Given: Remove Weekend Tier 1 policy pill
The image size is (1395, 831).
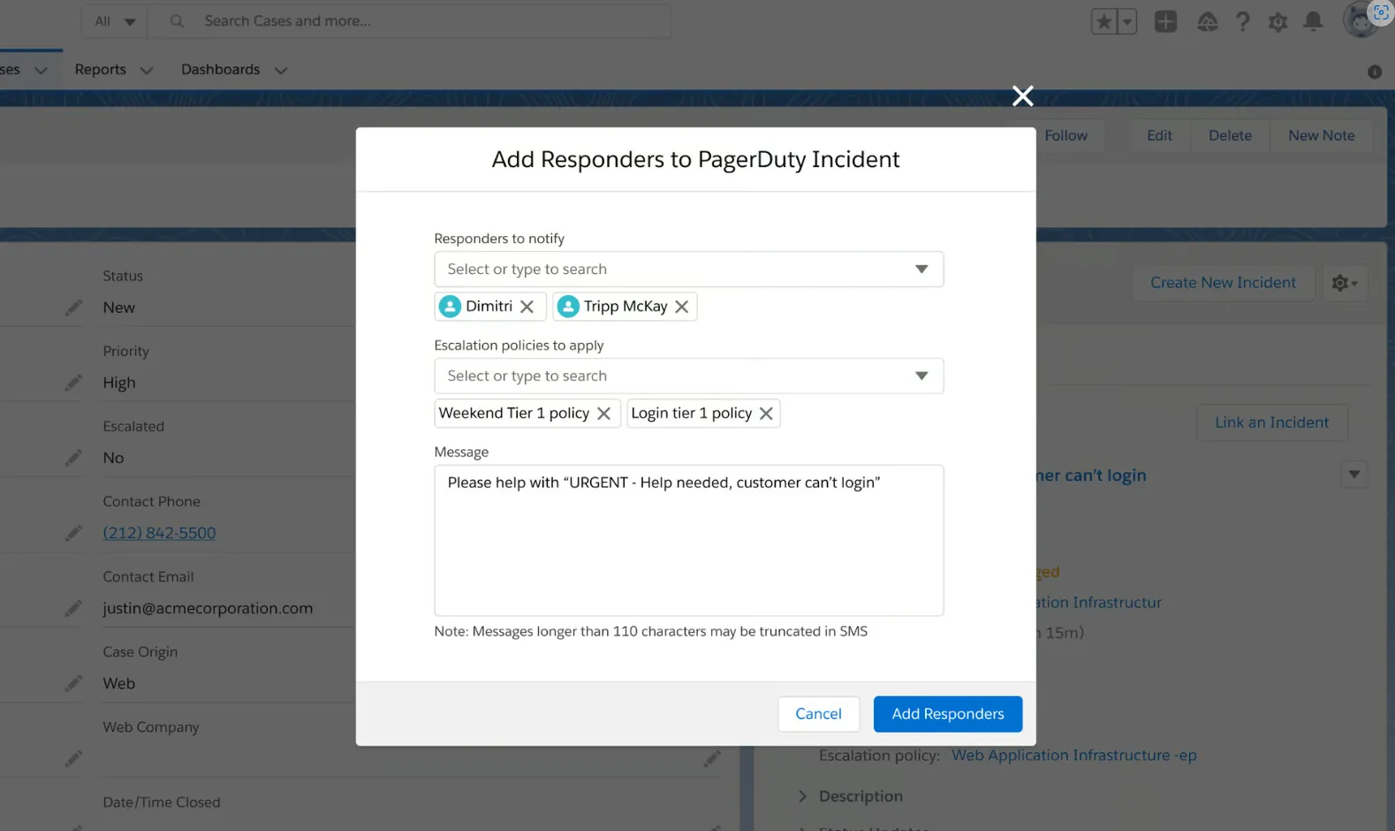Looking at the screenshot, I should pos(603,413).
